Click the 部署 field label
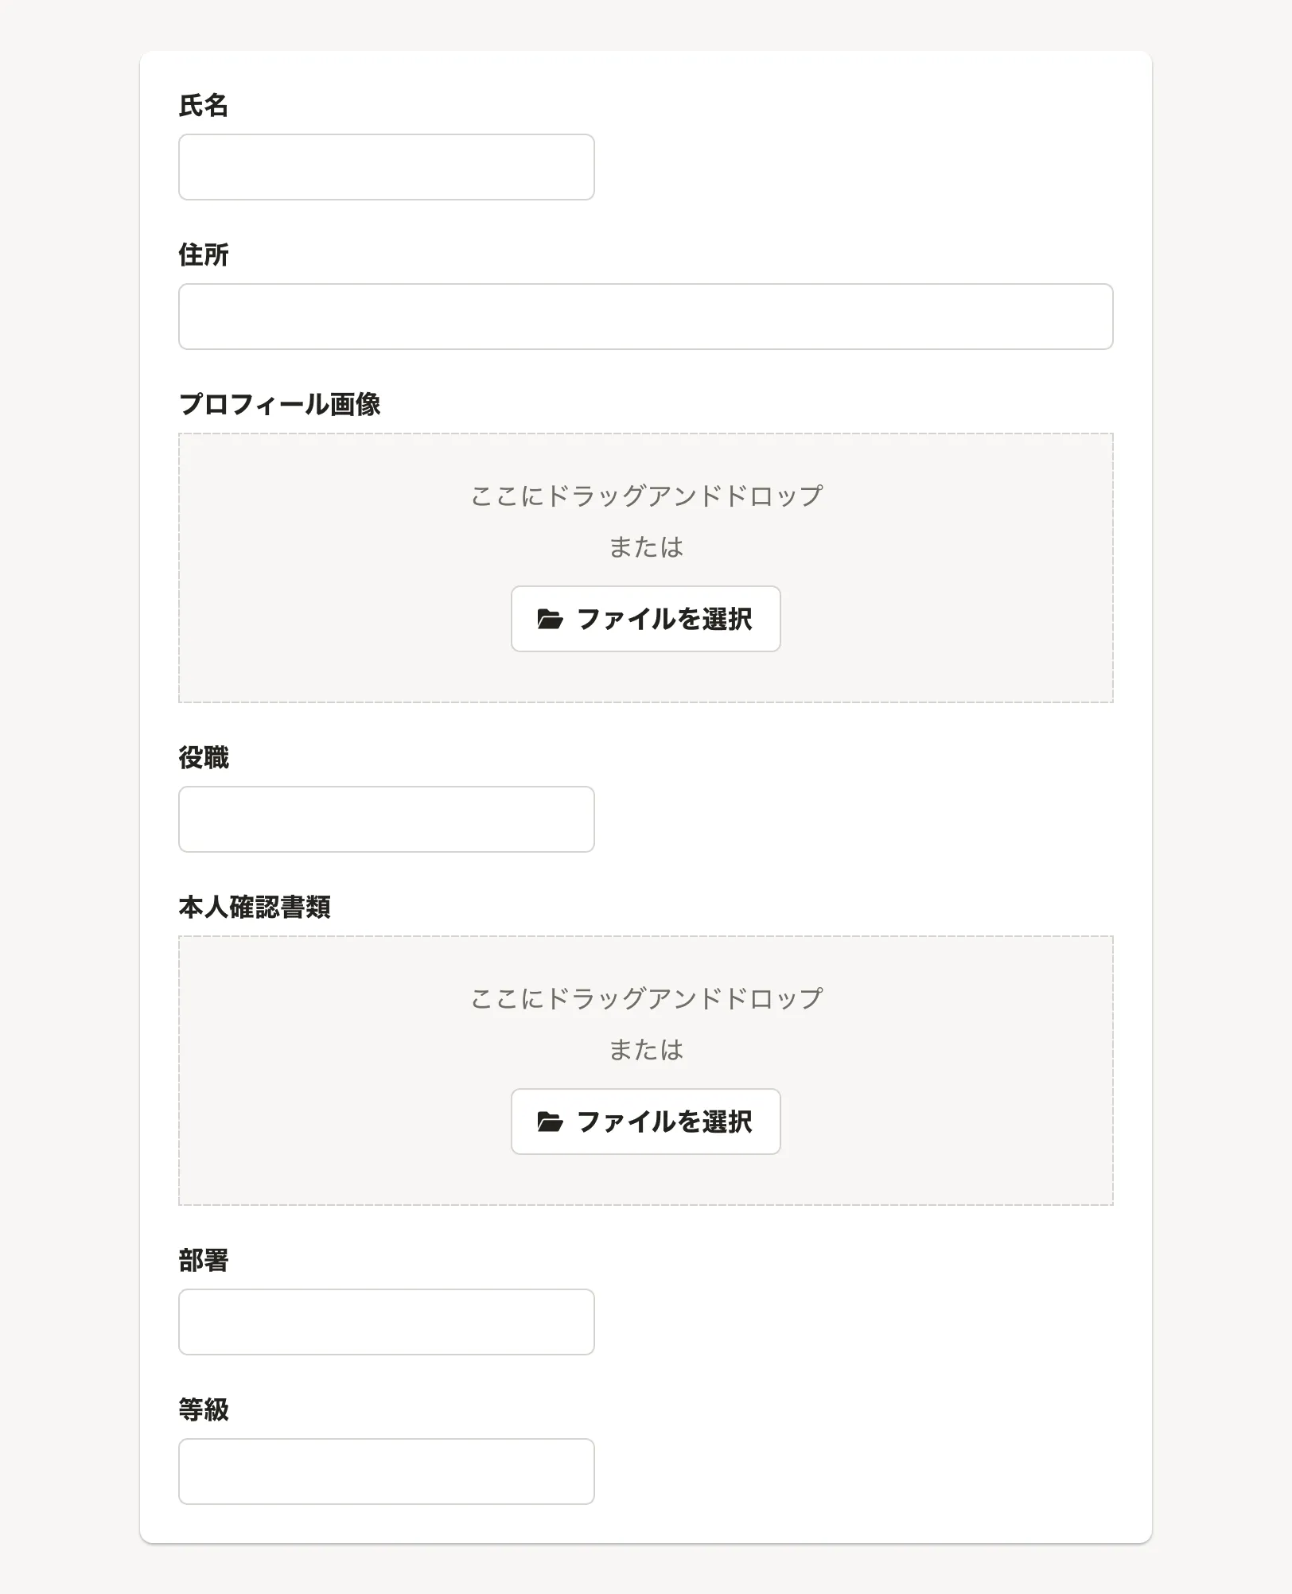 tap(204, 1261)
